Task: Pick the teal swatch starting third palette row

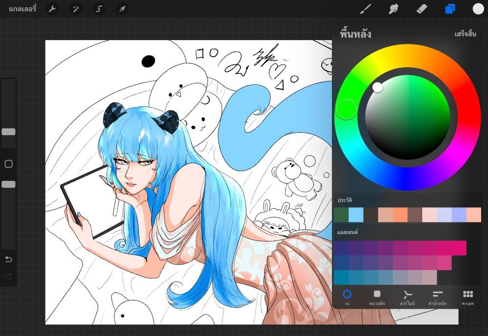Action: [341, 277]
